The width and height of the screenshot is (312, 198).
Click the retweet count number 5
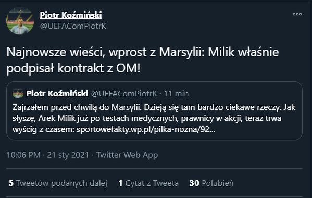11,183
